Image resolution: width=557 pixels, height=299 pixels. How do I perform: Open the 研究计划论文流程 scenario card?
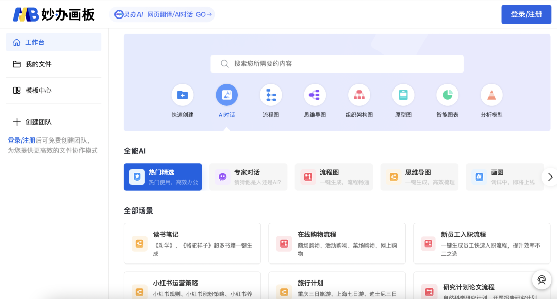(482, 286)
